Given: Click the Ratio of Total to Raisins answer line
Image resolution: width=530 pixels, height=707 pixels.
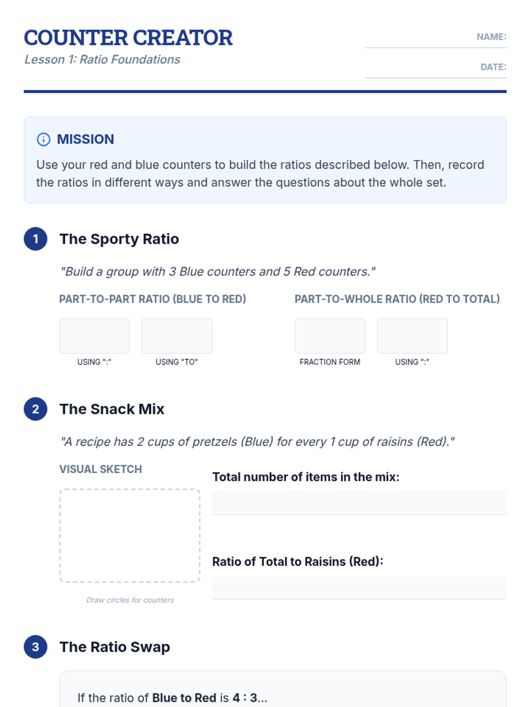Looking at the screenshot, I should tap(359, 588).
